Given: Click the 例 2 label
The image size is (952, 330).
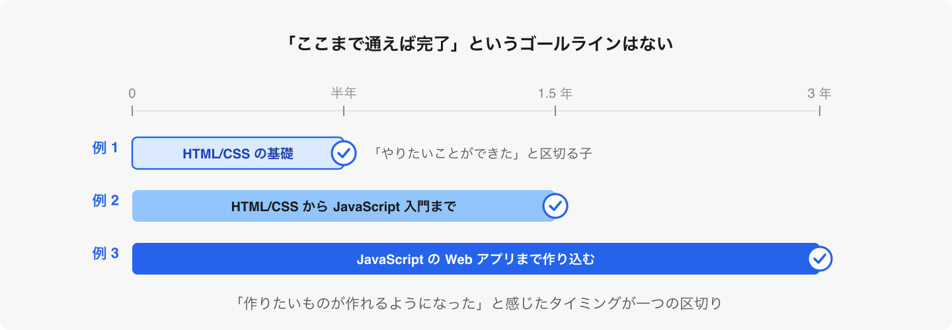Looking at the screenshot, I should point(106,201).
